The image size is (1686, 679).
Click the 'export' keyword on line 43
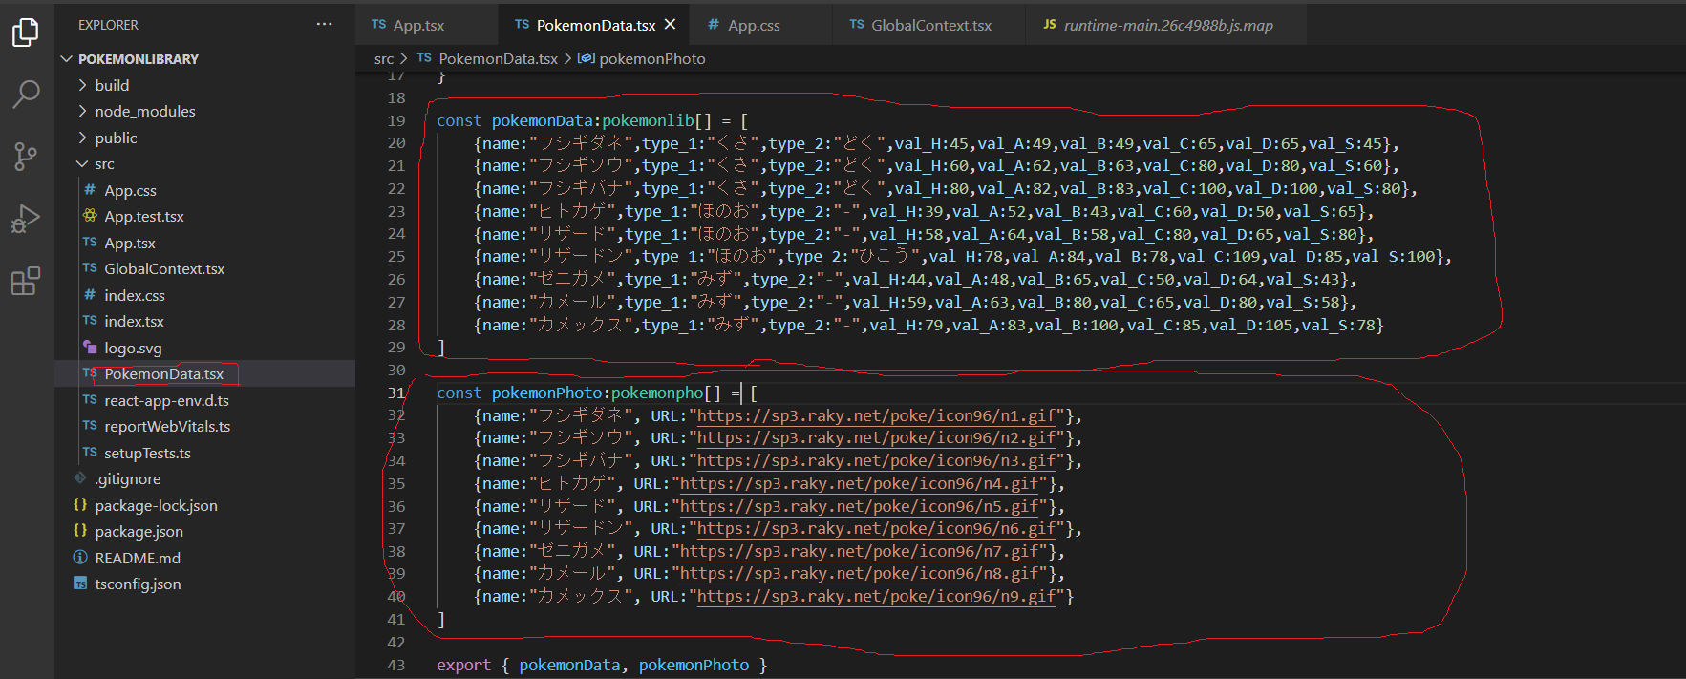tap(463, 665)
